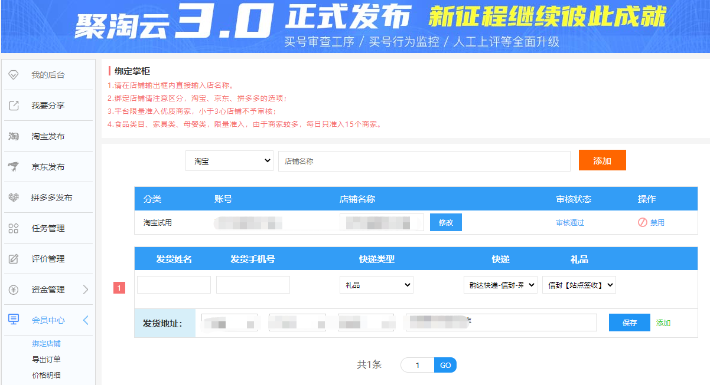Screen dimensions: 710x385
Task: Click the GO pagination button
Action: [445, 366]
